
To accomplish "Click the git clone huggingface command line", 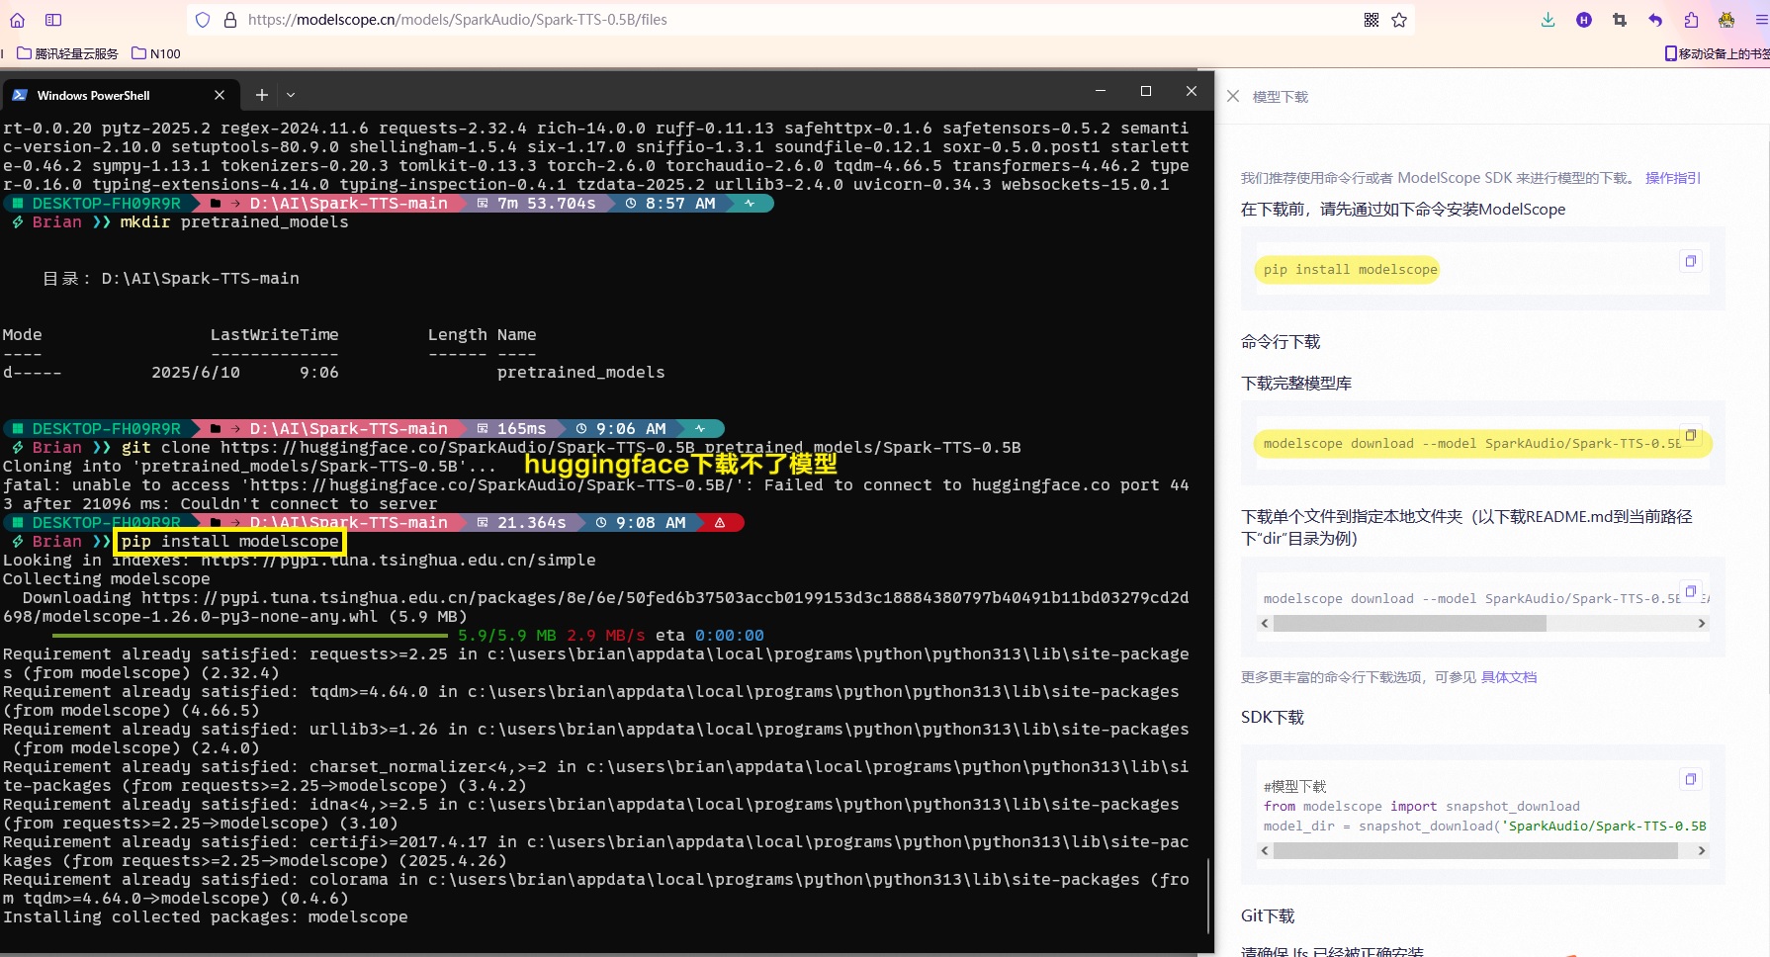I will pos(571,448).
